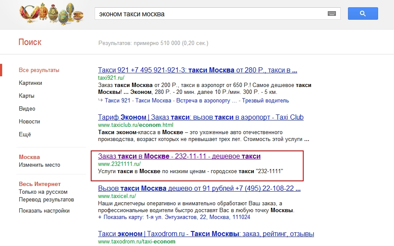The width and height of the screenshot is (394, 246).
Task: Click the www.taxodrom.ru/taxi-econom URL text
Action: pyautogui.click(x=137, y=241)
